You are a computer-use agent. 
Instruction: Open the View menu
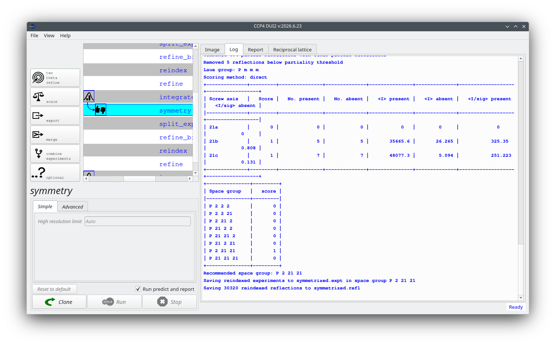click(x=49, y=35)
